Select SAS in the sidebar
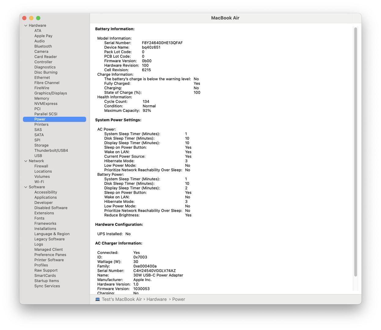 pyautogui.click(x=38, y=130)
